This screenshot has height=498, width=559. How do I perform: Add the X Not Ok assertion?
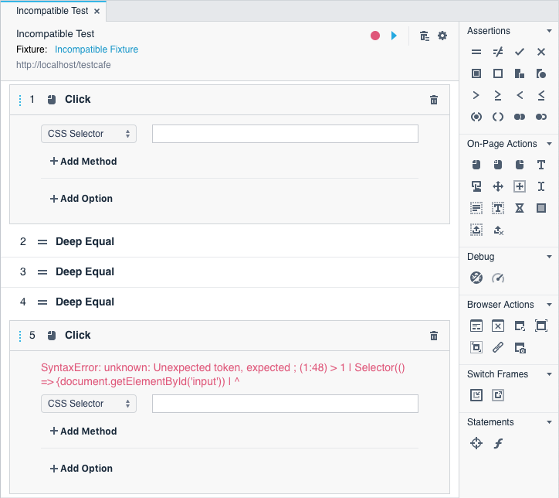[540, 52]
